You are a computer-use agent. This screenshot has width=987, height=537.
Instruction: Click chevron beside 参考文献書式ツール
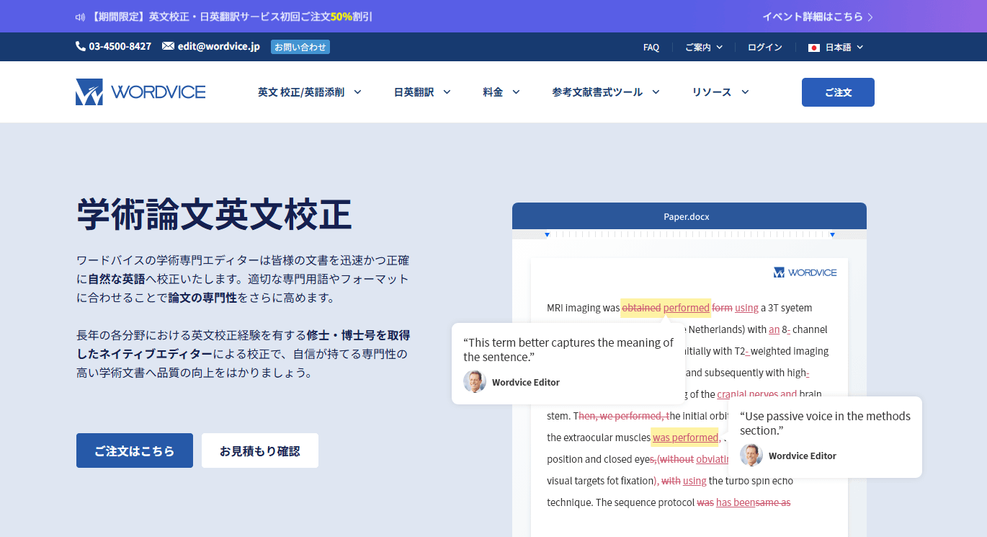tap(656, 92)
